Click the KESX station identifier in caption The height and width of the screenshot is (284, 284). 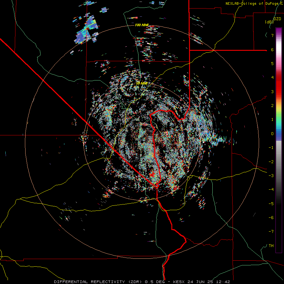(179, 282)
